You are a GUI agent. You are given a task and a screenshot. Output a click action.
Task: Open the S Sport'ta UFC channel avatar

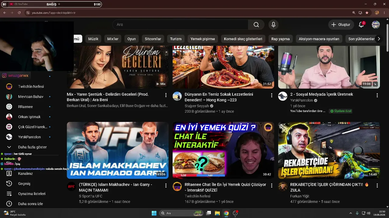pos(71,187)
